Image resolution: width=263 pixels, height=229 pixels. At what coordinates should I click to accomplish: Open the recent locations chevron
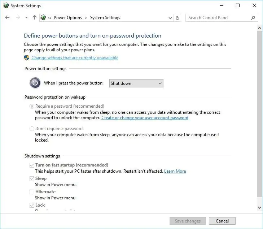[26, 17]
